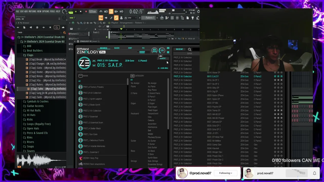Click the WRITE button in Zenology
This screenshot has width=324, height=182.
coord(163,58)
